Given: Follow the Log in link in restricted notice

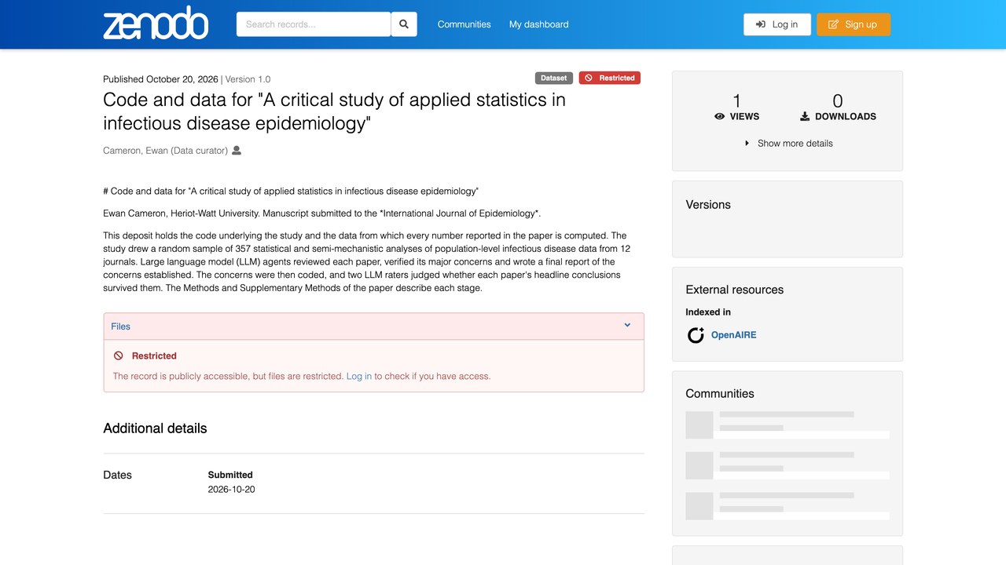Looking at the screenshot, I should click(x=359, y=376).
